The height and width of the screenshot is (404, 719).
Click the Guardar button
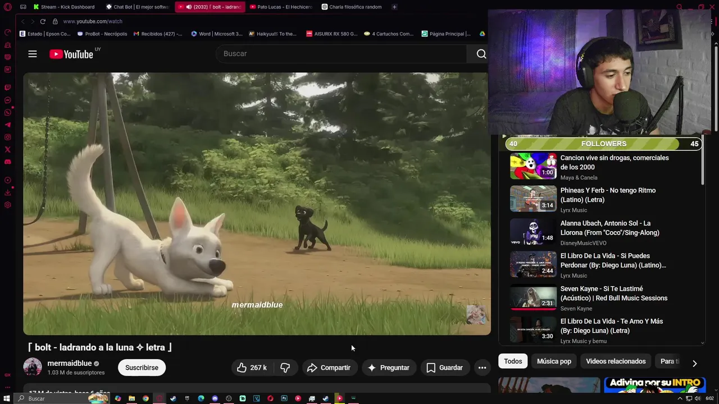[x=445, y=368]
